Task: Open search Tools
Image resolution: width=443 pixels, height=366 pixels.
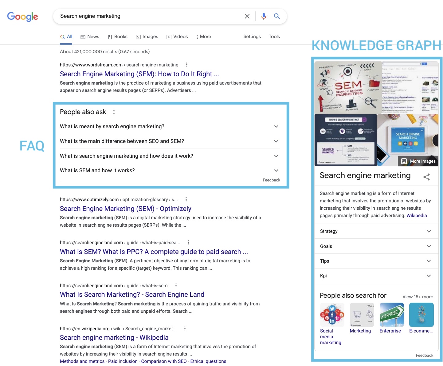Action: point(274,37)
